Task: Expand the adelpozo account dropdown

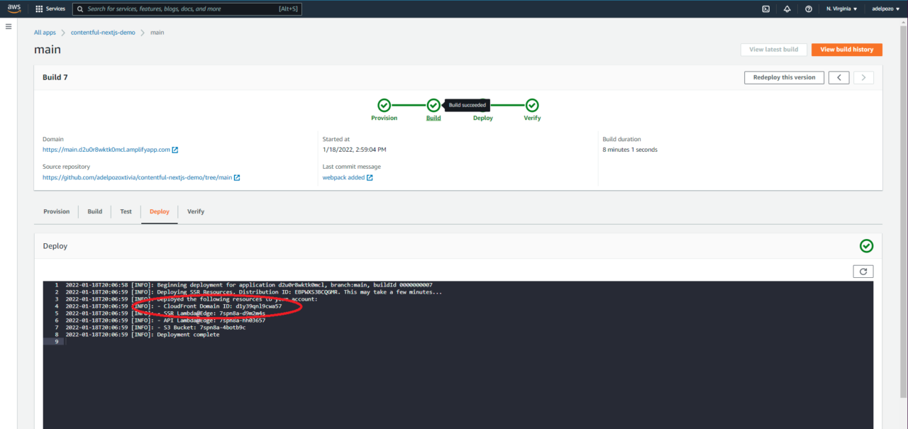Action: [883, 9]
